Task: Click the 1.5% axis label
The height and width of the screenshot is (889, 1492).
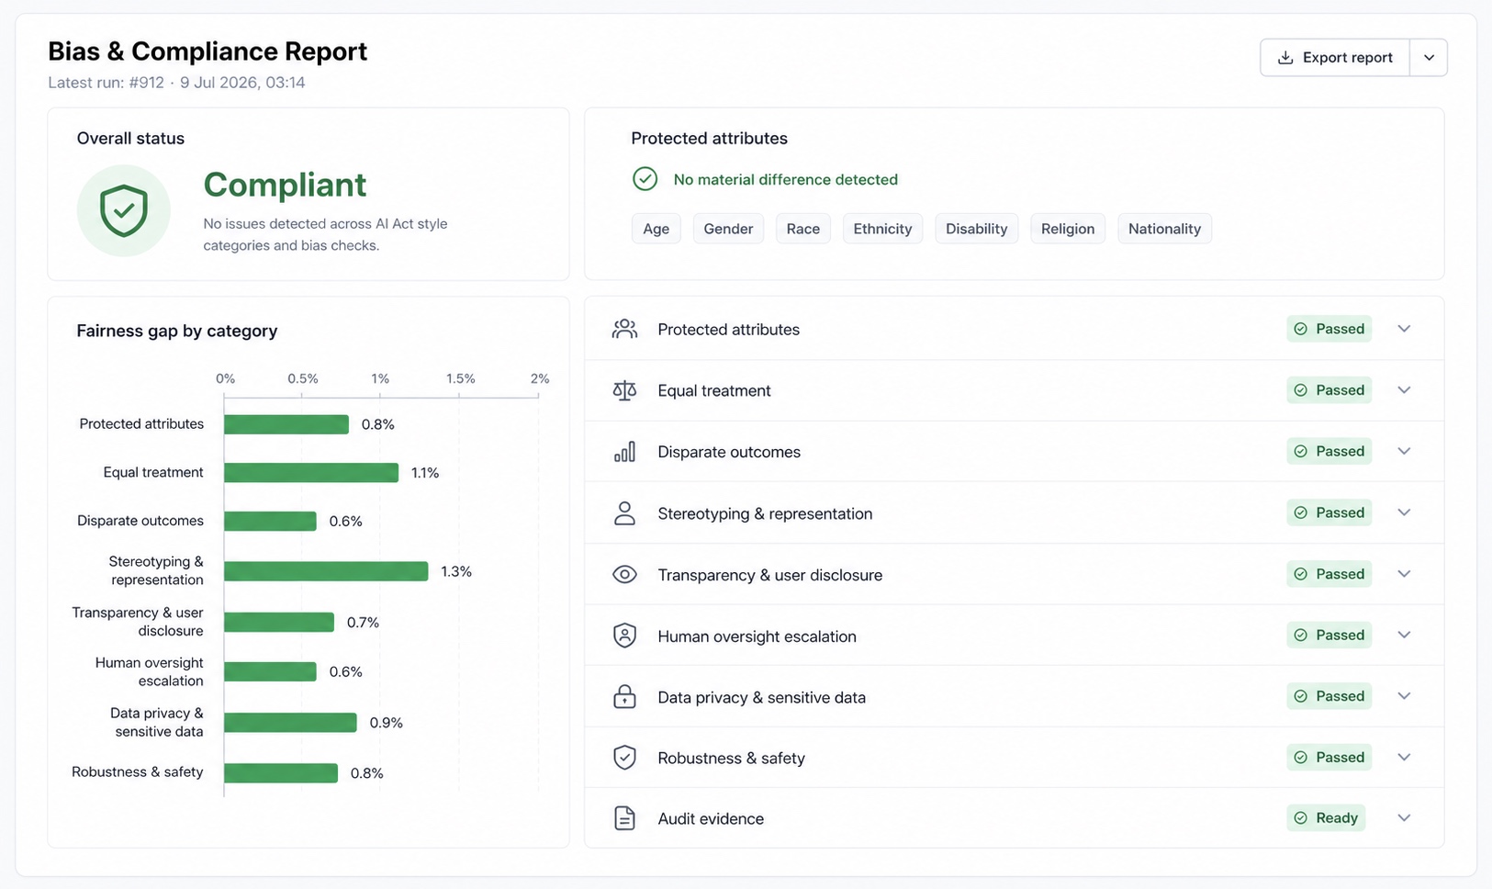Action: 461,378
